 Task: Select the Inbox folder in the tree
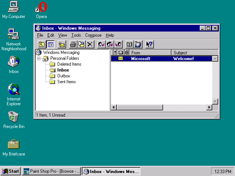point(63,70)
